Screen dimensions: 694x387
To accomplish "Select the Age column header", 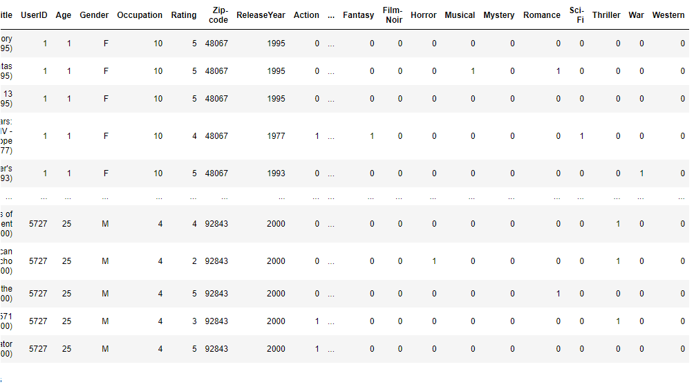I will click(64, 15).
